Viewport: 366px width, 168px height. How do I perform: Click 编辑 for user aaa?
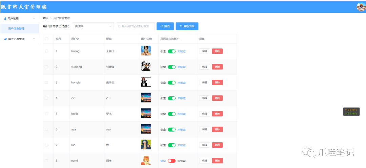coord(204,129)
